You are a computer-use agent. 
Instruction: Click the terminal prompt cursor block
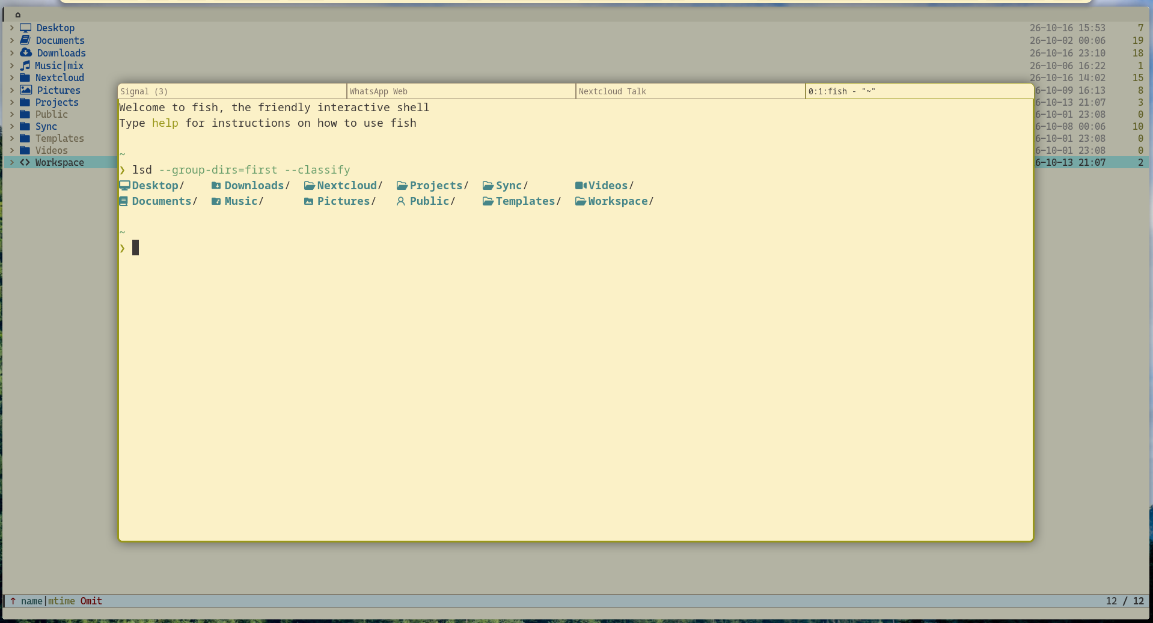pos(135,248)
